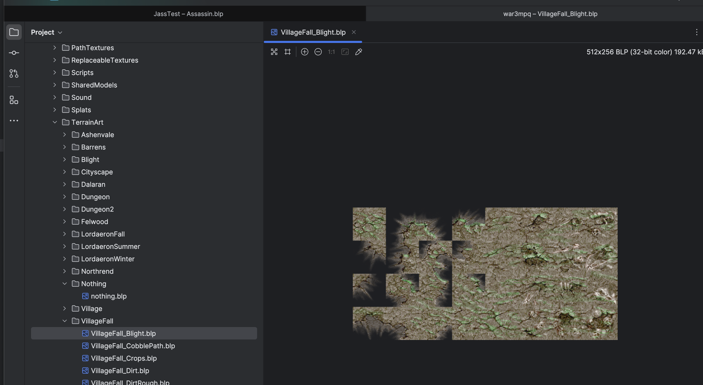Image resolution: width=703 pixels, height=385 pixels.
Task: Toggle the chessboard transparency icon
Action: [x=274, y=52]
